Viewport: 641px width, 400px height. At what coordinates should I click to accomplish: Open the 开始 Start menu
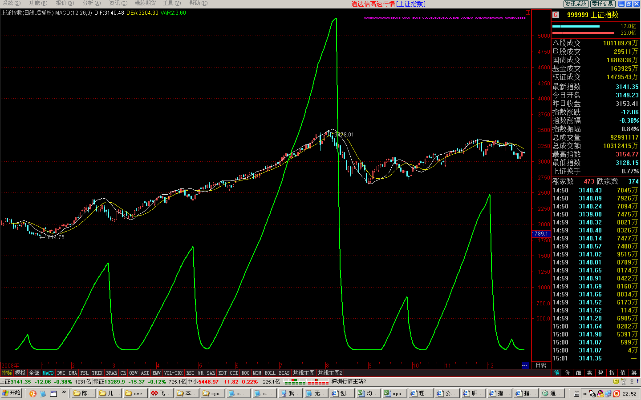pos(12,393)
